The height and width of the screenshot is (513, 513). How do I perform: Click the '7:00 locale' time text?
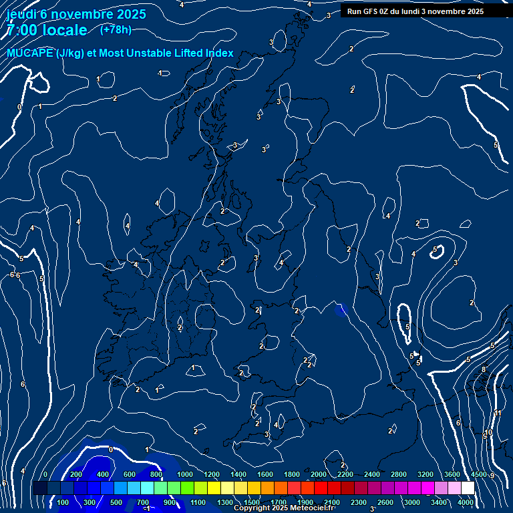point(47,30)
